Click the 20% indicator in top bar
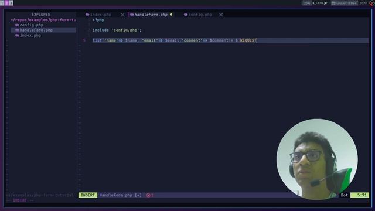The width and height of the screenshot is (375, 211). 306,3
